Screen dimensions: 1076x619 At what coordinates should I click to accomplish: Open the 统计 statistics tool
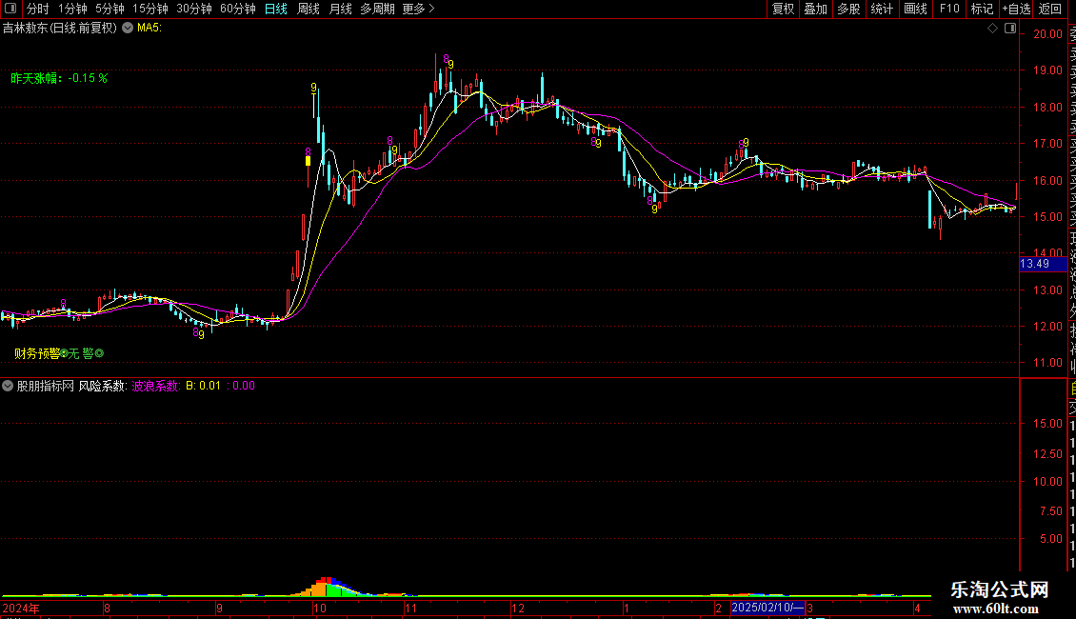[882, 9]
